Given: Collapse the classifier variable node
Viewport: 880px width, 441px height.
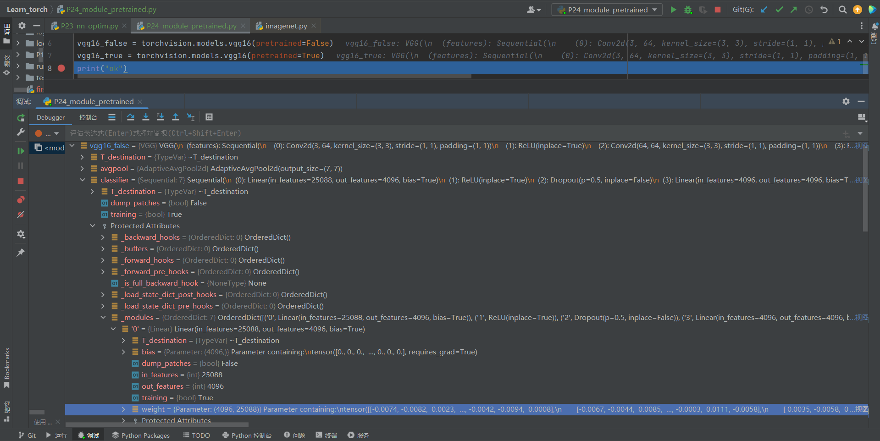Looking at the screenshot, I should pyautogui.click(x=83, y=180).
